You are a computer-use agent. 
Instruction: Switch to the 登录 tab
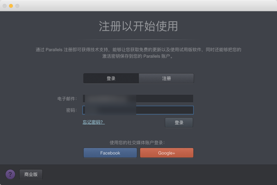[x=111, y=78]
